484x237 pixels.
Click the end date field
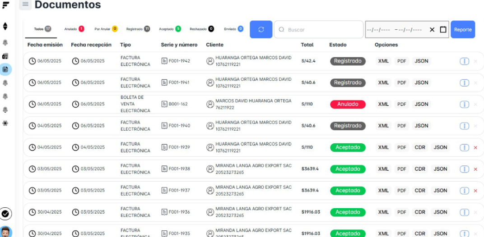[410, 30]
